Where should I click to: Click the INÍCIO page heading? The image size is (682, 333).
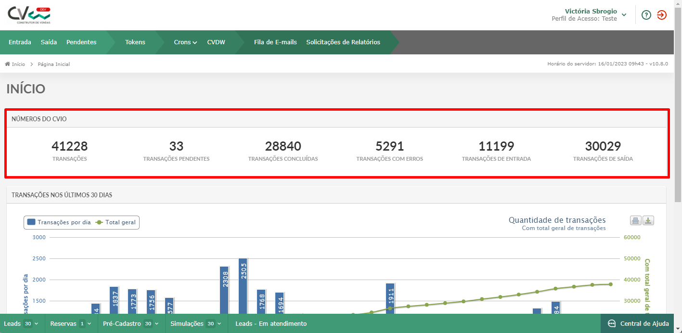click(x=26, y=89)
